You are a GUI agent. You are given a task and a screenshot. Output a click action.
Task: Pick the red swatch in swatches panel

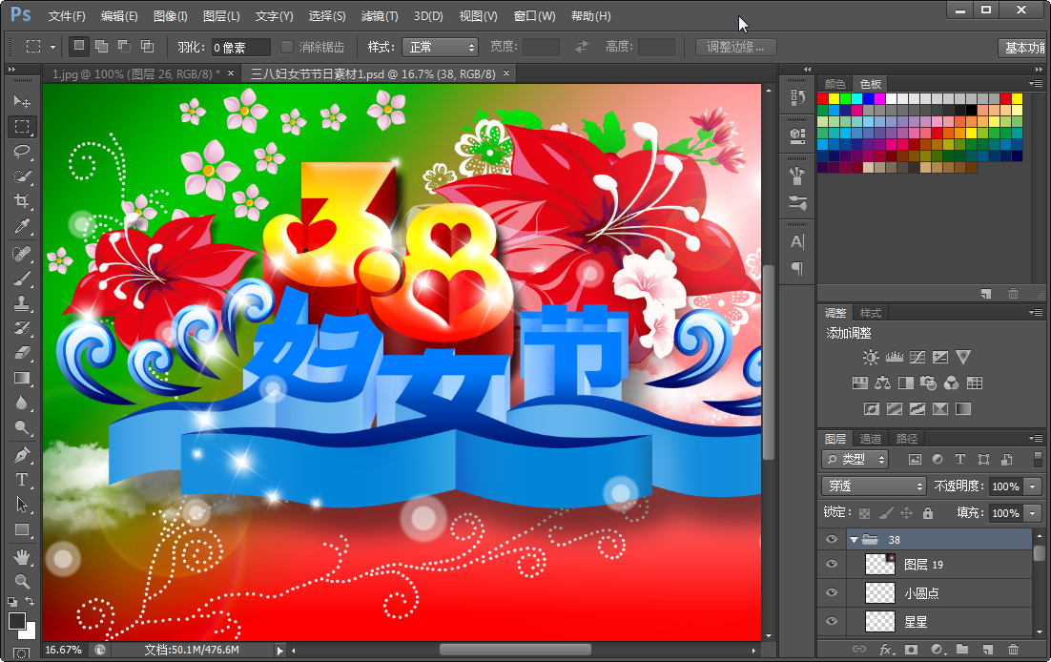point(823,98)
